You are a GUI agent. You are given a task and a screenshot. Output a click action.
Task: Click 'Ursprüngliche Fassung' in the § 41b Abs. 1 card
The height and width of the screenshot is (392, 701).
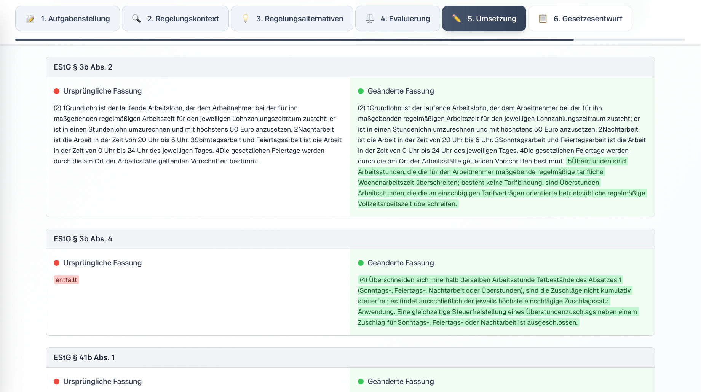tap(102, 381)
